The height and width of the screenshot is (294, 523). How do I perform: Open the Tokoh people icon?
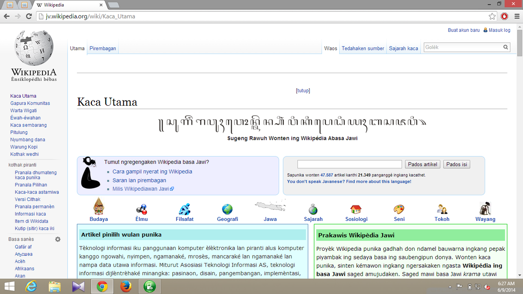[442, 209]
